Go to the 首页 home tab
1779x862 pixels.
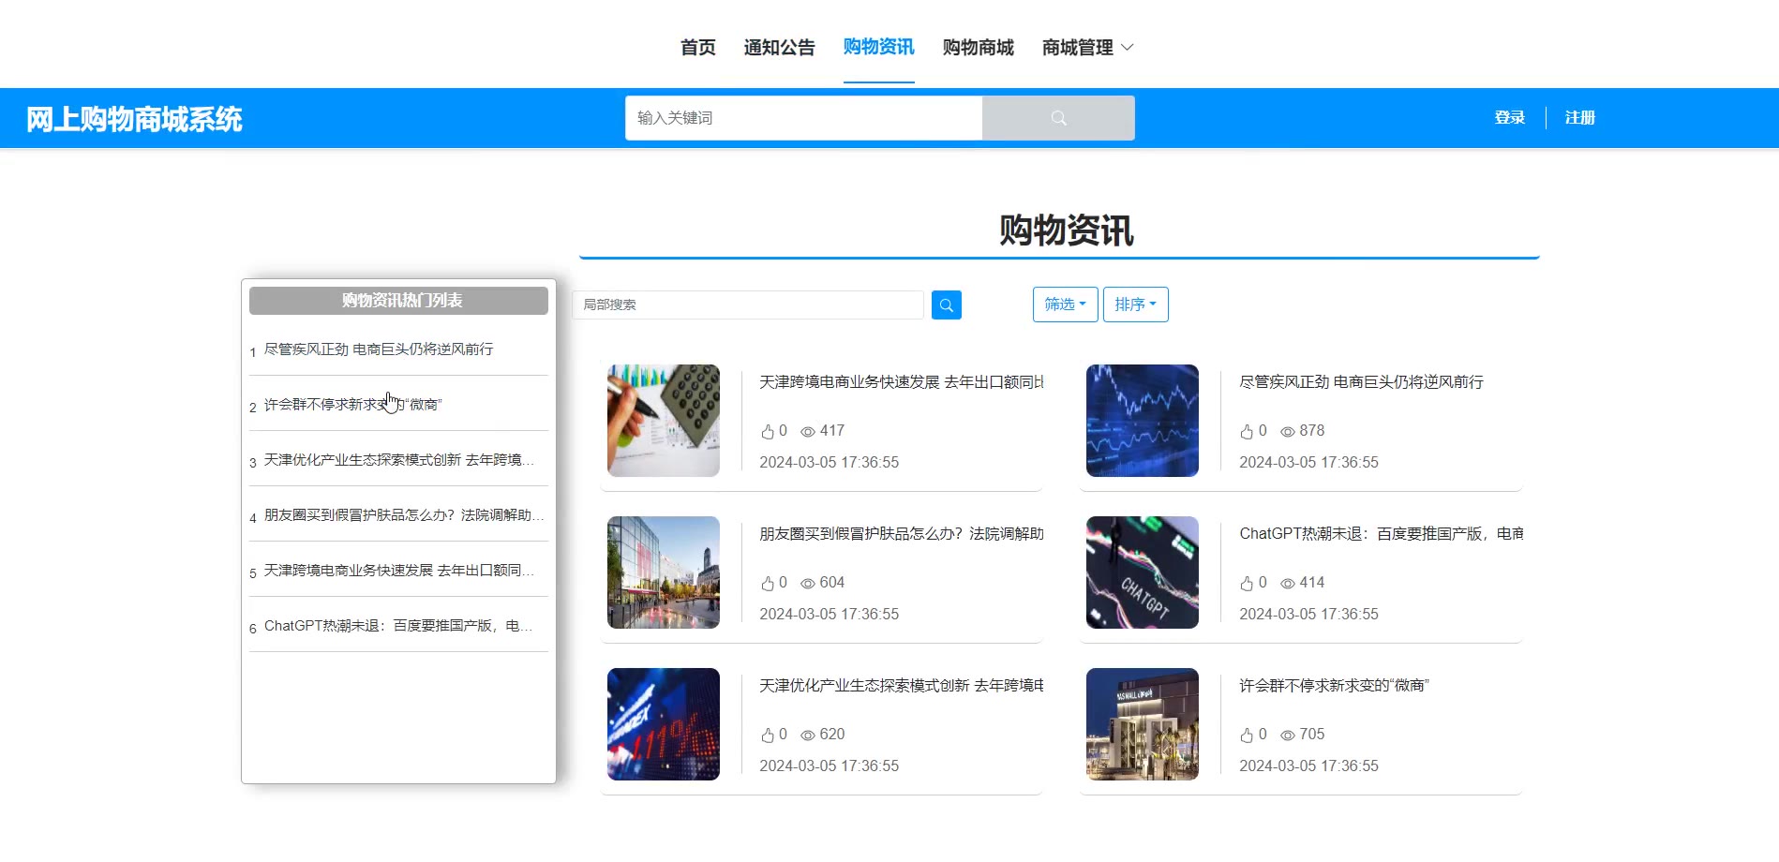(x=698, y=48)
